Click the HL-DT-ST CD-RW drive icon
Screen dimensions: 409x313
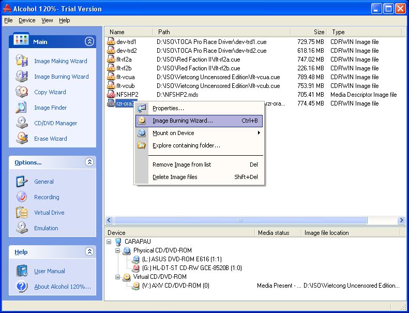point(135,268)
